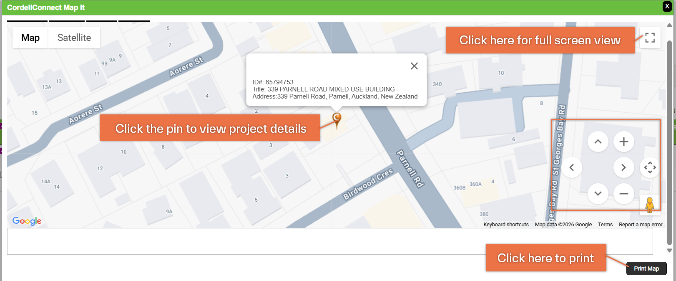Screen dimensions: 676x281
Task: Click the ID# 65794753 text
Action: click(x=273, y=82)
